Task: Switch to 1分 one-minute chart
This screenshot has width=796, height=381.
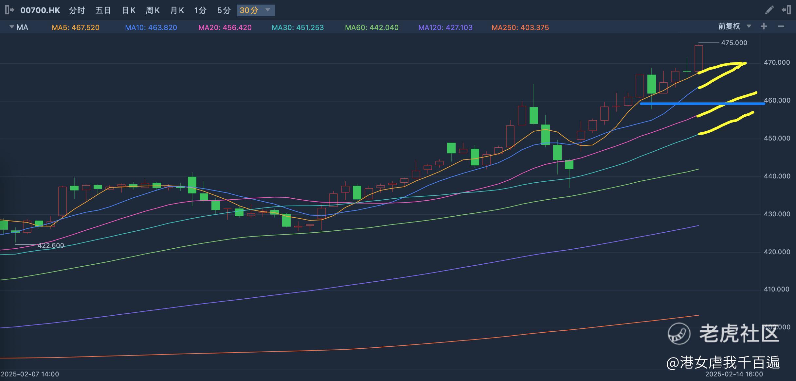Action: pyautogui.click(x=200, y=10)
